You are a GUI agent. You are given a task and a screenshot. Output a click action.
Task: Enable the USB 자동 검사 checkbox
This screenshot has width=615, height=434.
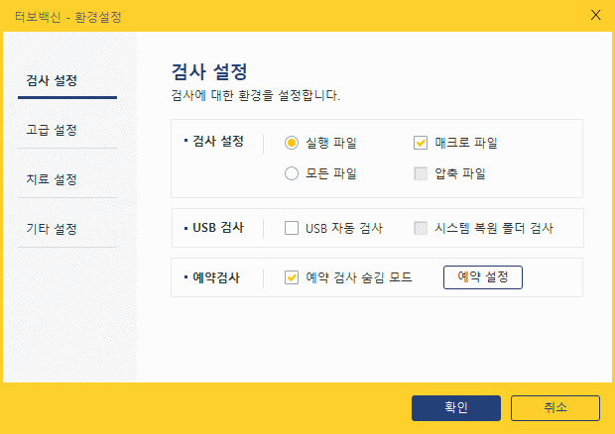pos(292,228)
